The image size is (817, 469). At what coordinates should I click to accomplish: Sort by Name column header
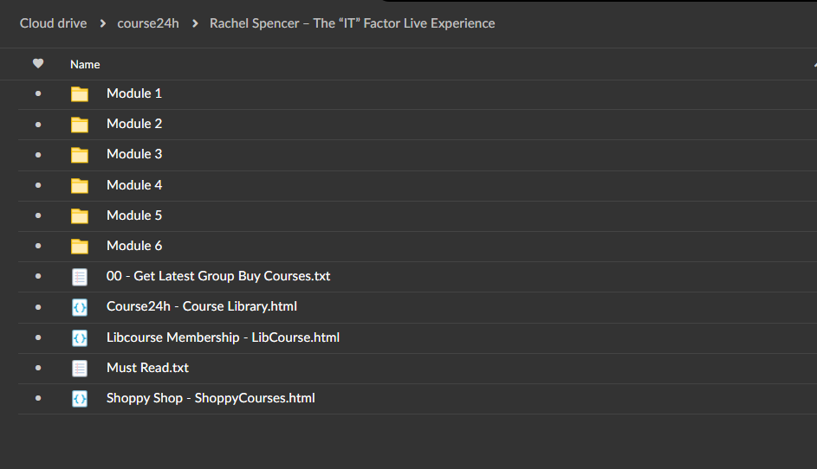[85, 65]
